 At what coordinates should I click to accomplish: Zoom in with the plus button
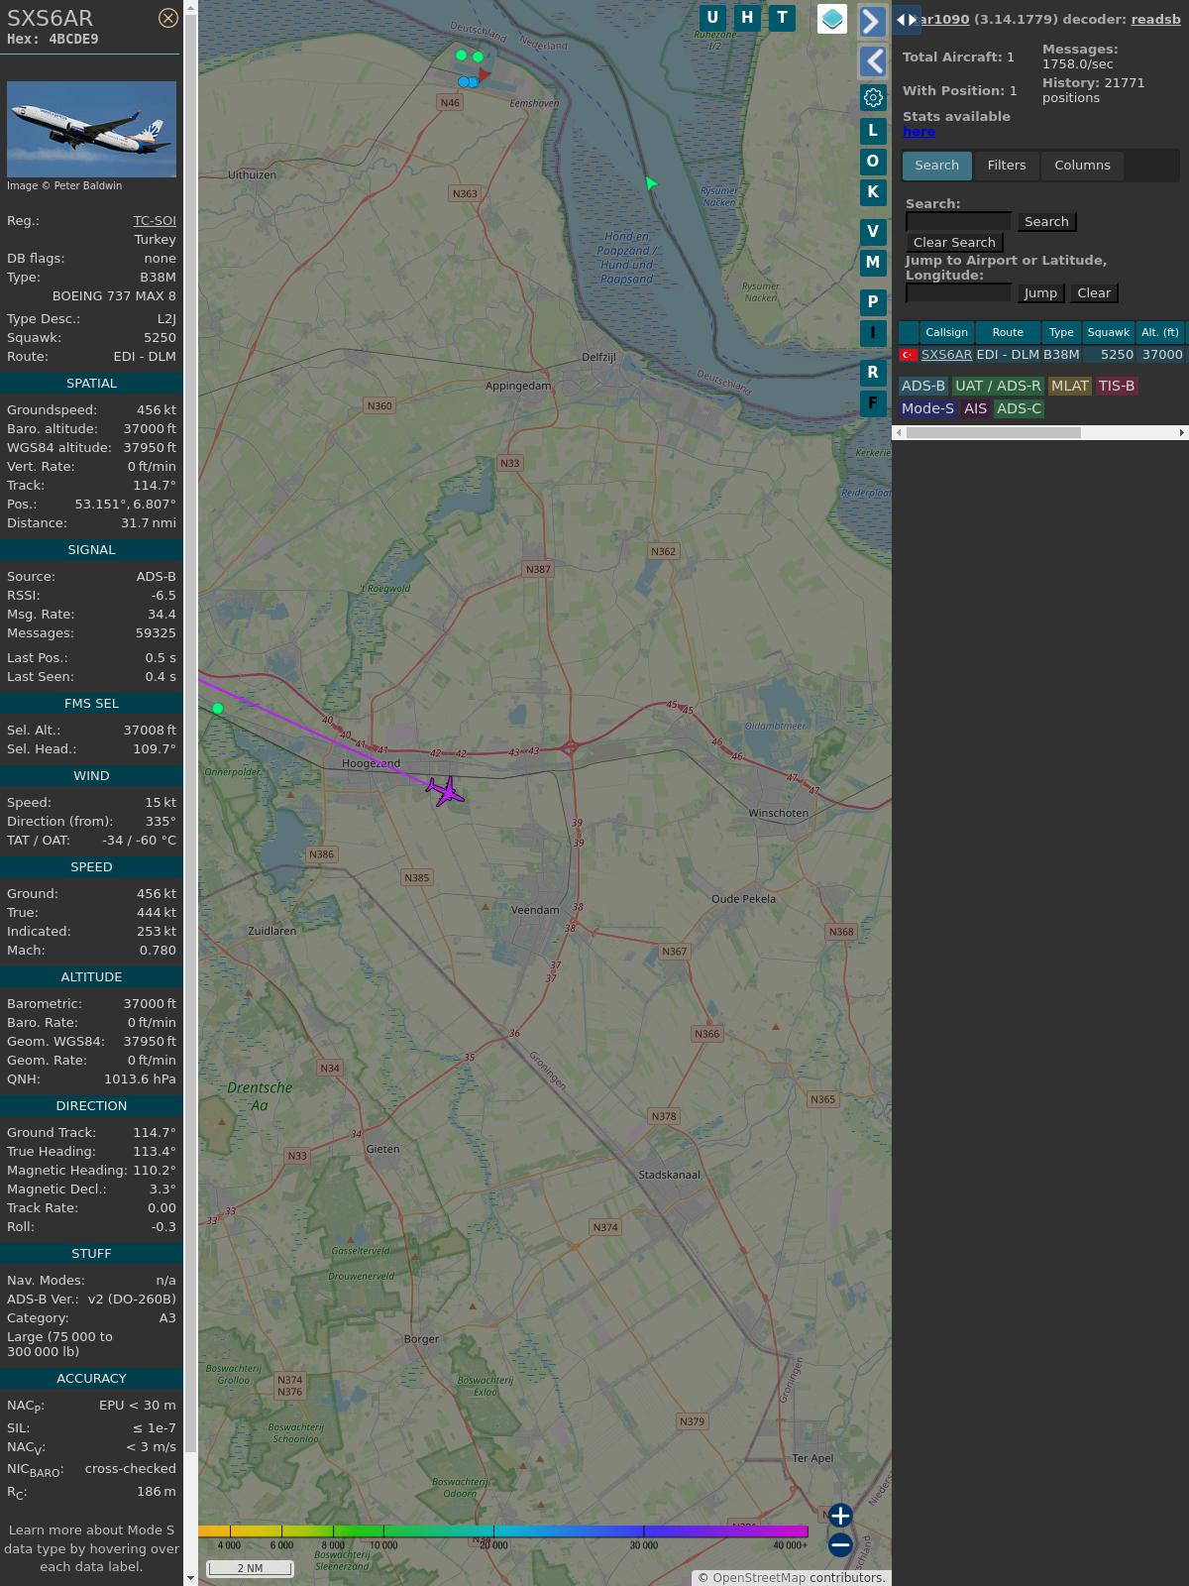click(x=840, y=1516)
